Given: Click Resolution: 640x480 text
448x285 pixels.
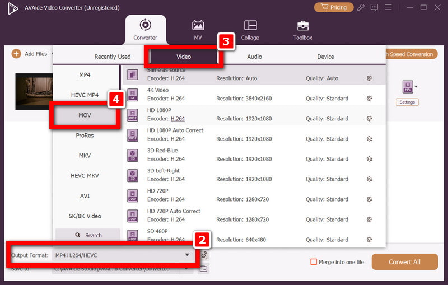Looking at the screenshot, I should pyautogui.click(x=241, y=240).
